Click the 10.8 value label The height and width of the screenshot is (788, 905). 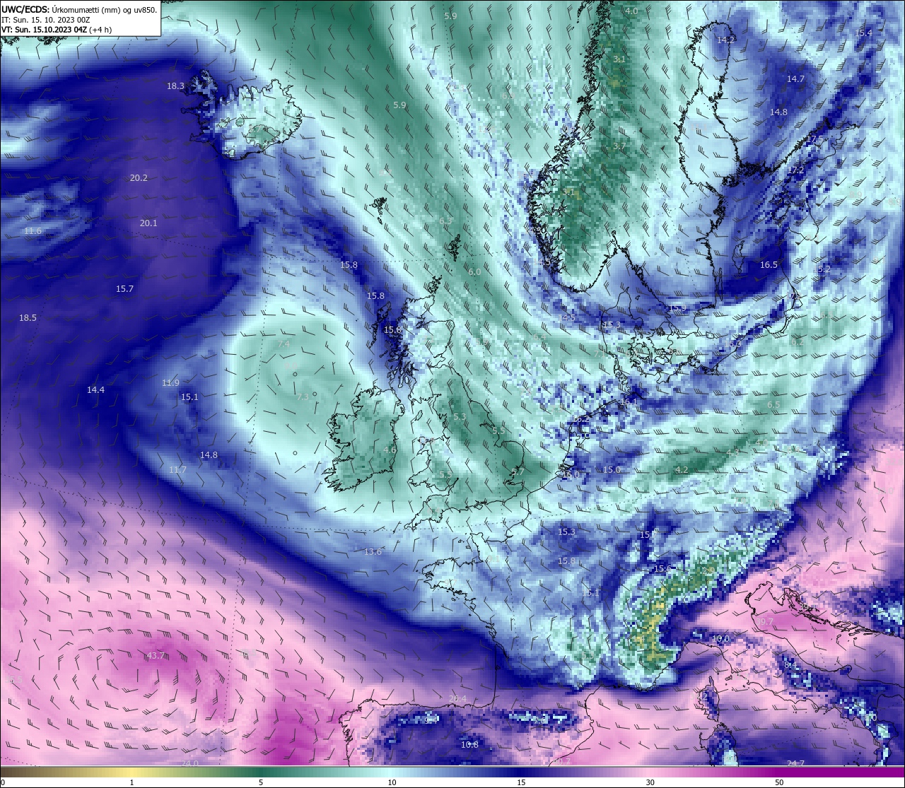click(x=469, y=745)
